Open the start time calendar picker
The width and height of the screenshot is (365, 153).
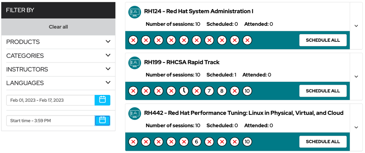(x=102, y=120)
